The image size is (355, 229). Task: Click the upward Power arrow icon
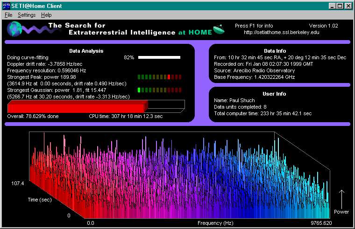341,198
